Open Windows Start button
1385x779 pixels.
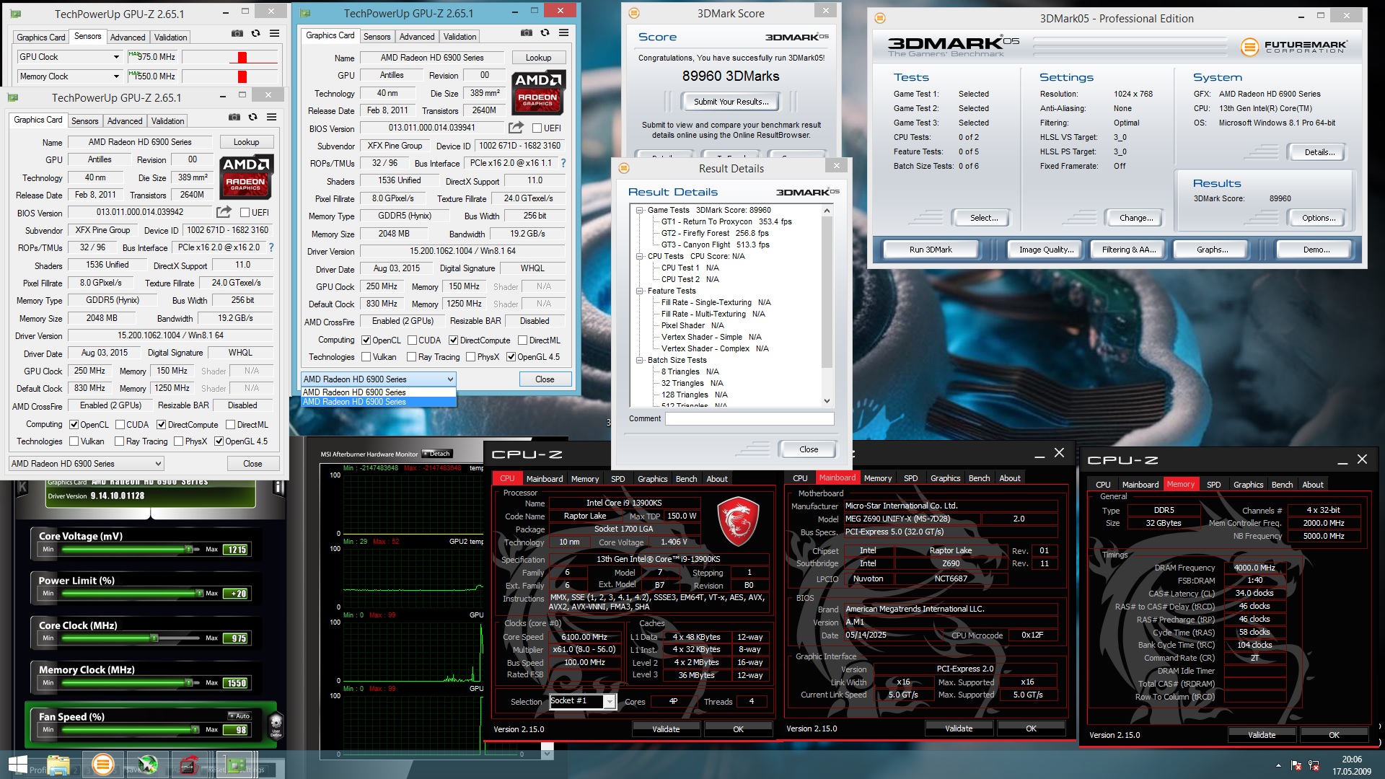point(17,765)
